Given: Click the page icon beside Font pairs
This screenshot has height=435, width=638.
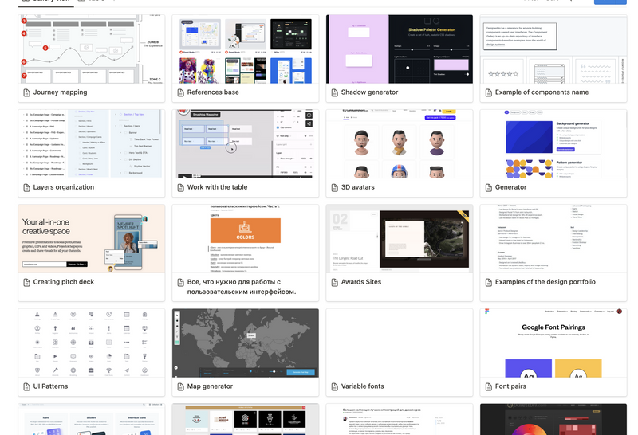Looking at the screenshot, I should [x=489, y=386].
